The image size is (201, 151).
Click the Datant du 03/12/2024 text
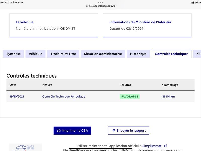pos(126,29)
